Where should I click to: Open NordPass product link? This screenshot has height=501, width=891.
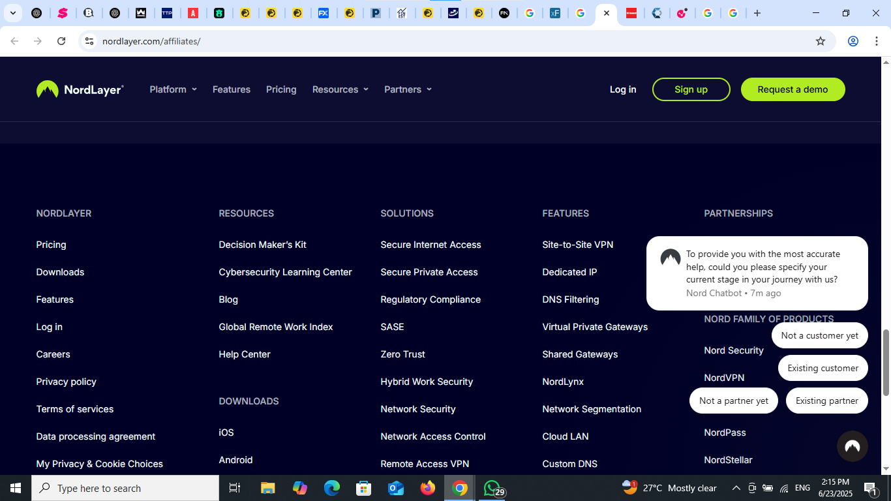[x=725, y=433]
